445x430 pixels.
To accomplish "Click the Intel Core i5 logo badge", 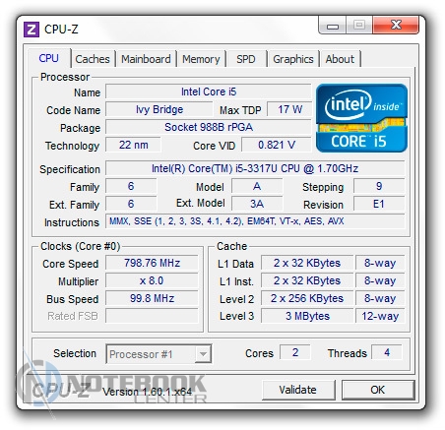I will [x=361, y=118].
